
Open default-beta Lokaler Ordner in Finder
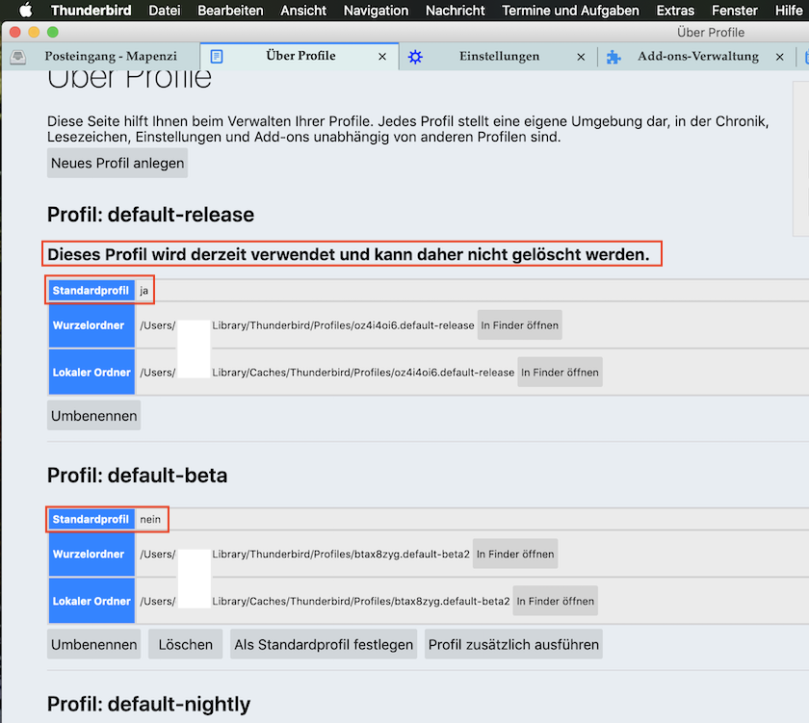coord(555,601)
